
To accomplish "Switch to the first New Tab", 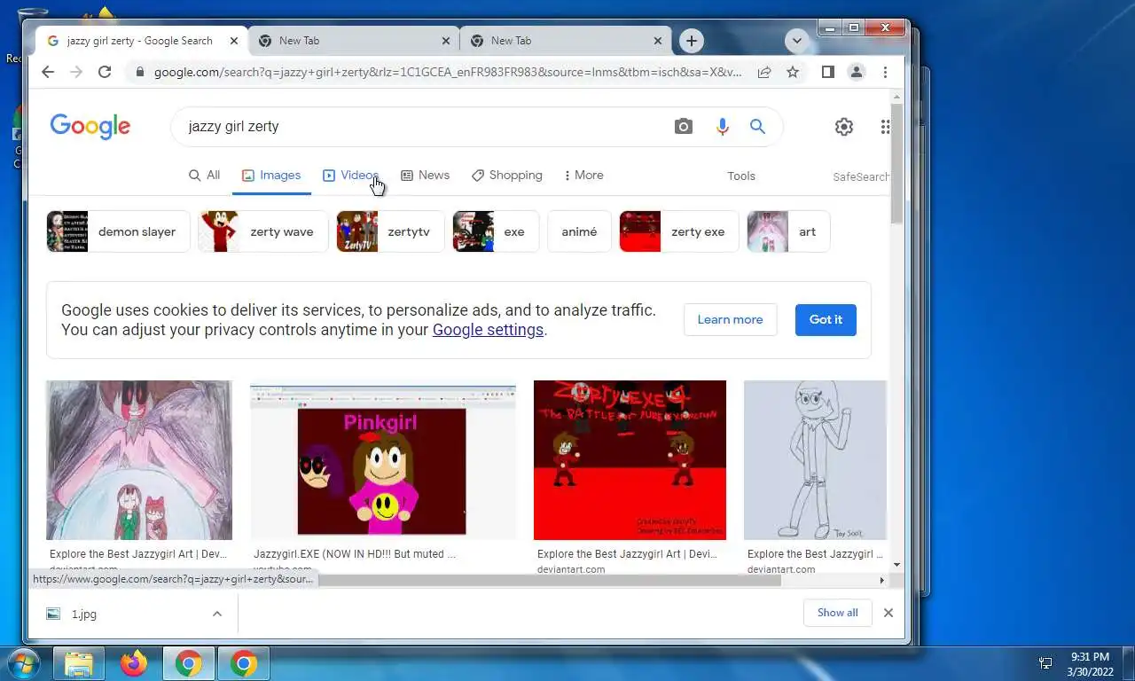I will tap(353, 41).
